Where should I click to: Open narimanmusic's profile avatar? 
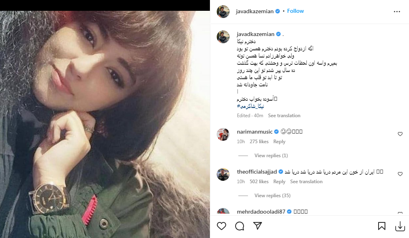tap(223, 135)
